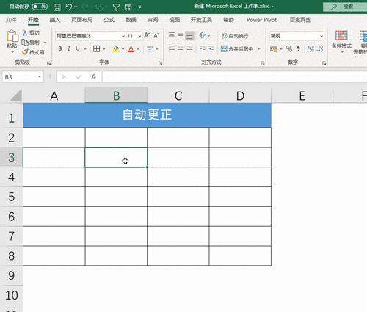The image size is (367, 312).
Task: Click the Middle Align icon
Action: click(181, 36)
